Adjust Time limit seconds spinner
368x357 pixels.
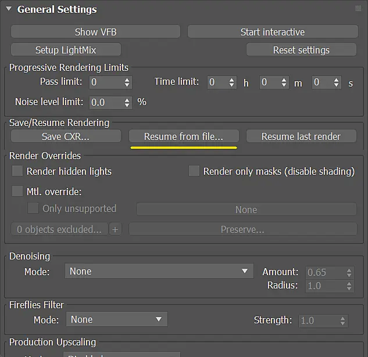point(337,82)
